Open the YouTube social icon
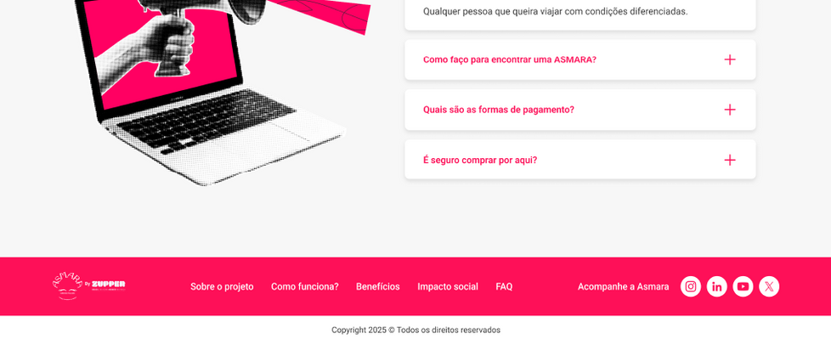This screenshot has width=831, height=345. (743, 286)
